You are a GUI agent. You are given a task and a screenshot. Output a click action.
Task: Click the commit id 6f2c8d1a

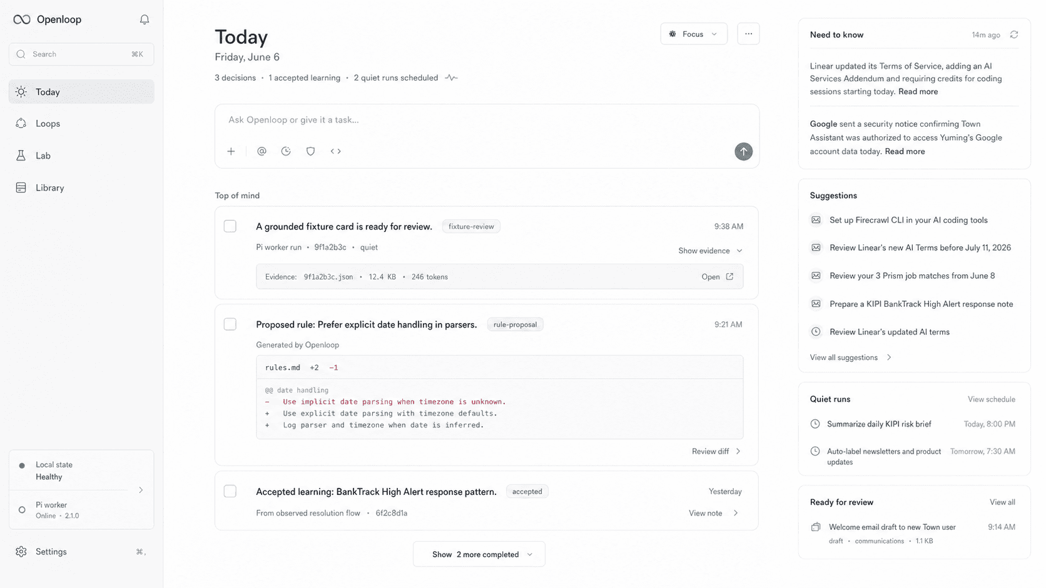tap(392, 513)
